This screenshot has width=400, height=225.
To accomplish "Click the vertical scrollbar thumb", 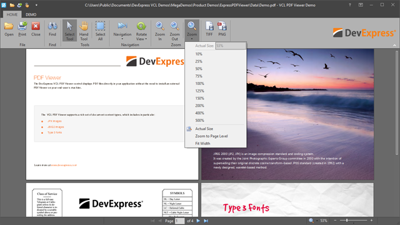I will coord(397,102).
